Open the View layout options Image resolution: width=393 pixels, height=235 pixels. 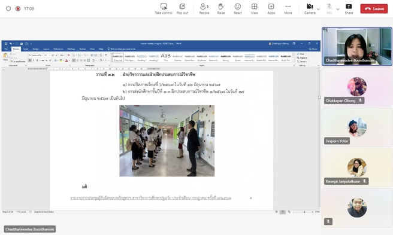(x=255, y=9)
